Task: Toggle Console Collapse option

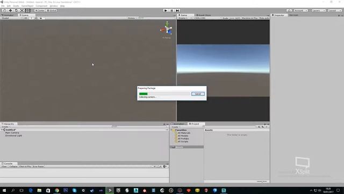Action: point(13,167)
